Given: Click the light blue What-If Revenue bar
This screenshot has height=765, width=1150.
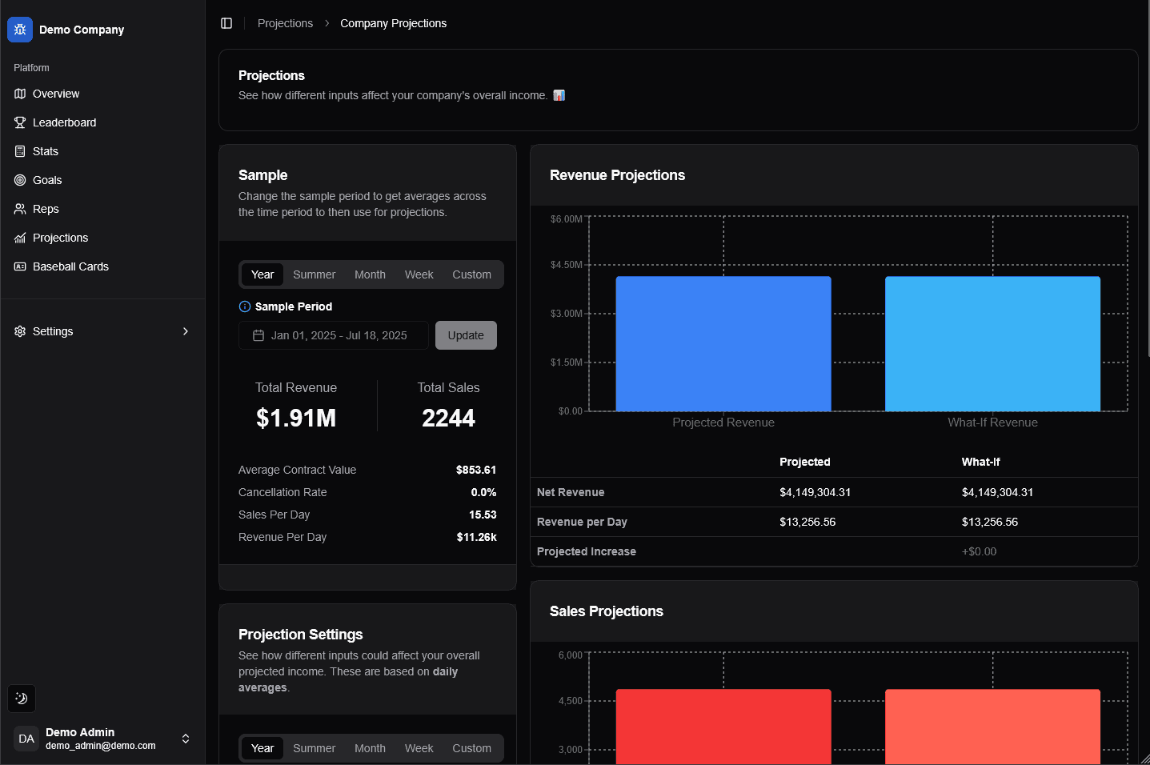Looking at the screenshot, I should click(x=992, y=344).
